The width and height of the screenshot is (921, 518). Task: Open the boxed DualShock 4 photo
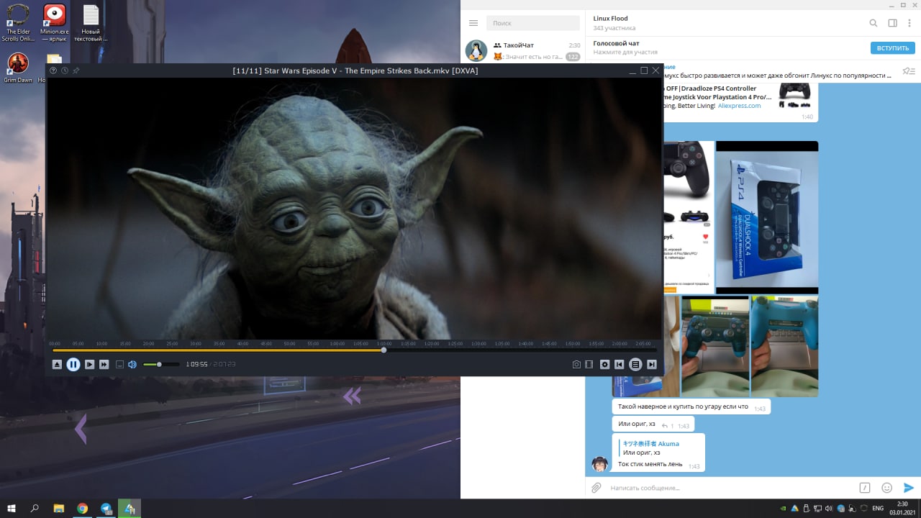pos(767,217)
